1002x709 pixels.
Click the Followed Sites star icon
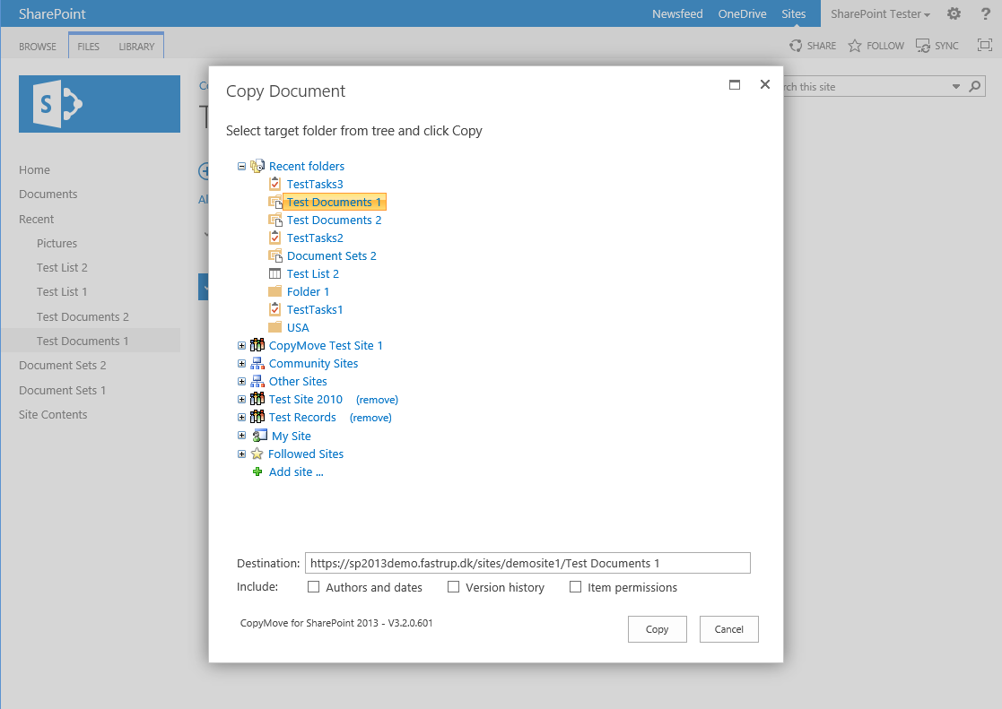point(257,454)
